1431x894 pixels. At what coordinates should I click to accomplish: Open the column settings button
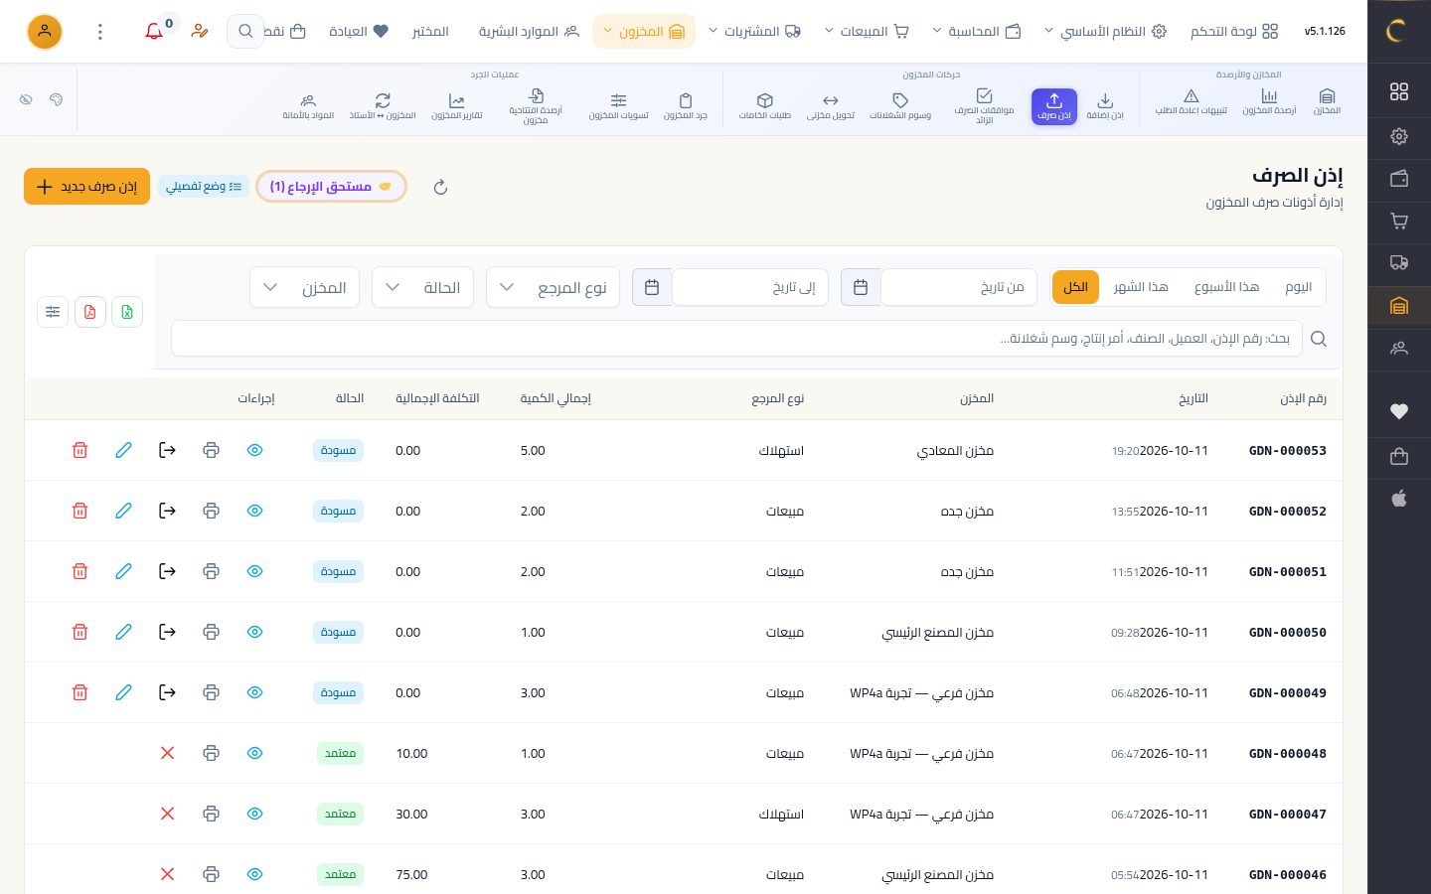(x=53, y=312)
